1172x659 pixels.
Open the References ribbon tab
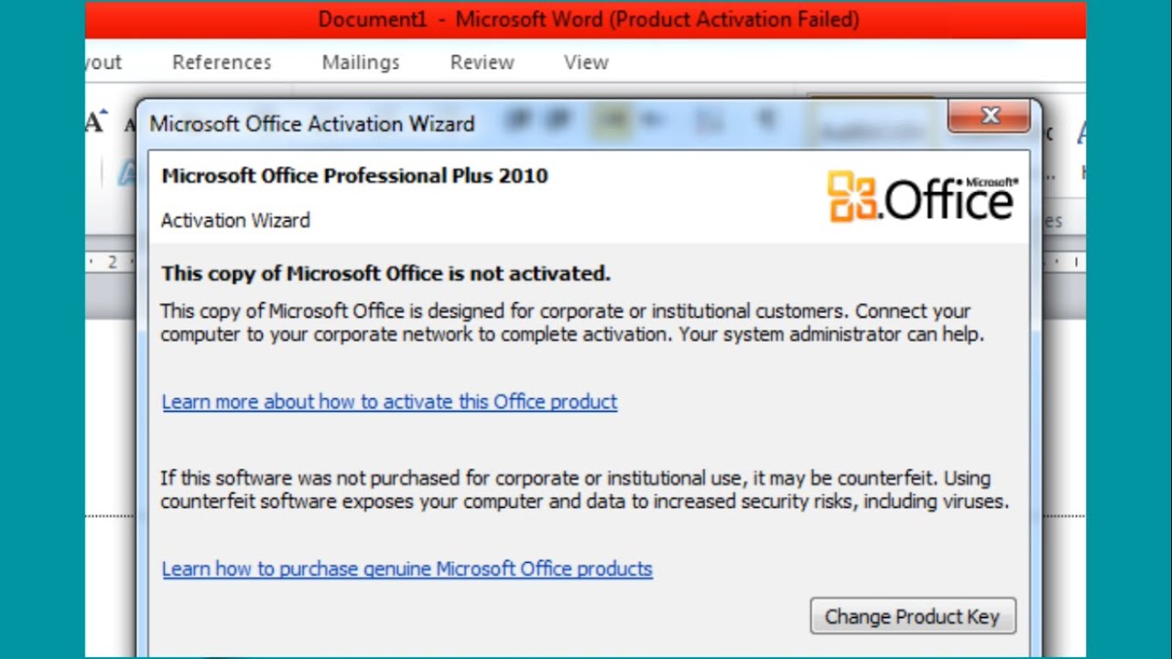[222, 62]
